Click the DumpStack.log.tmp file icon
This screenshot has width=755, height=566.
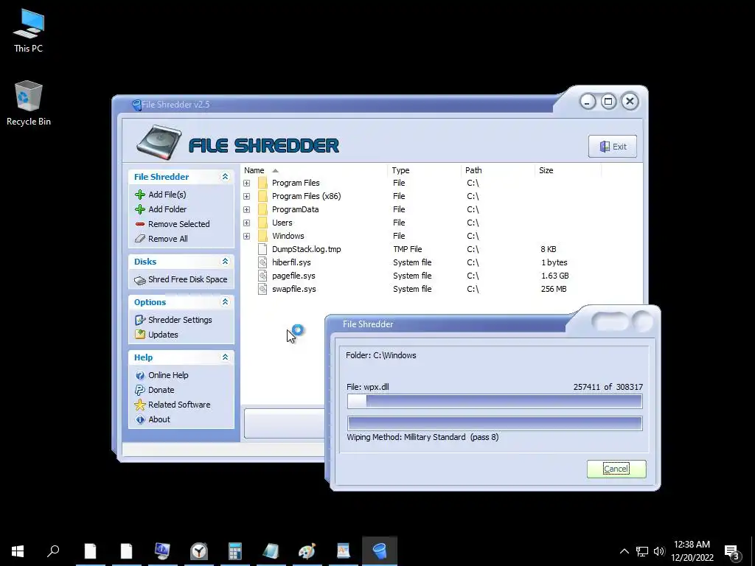262,249
